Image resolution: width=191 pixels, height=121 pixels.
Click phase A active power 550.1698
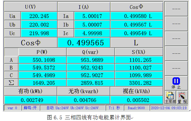pyautogui.click(x=42, y=60)
